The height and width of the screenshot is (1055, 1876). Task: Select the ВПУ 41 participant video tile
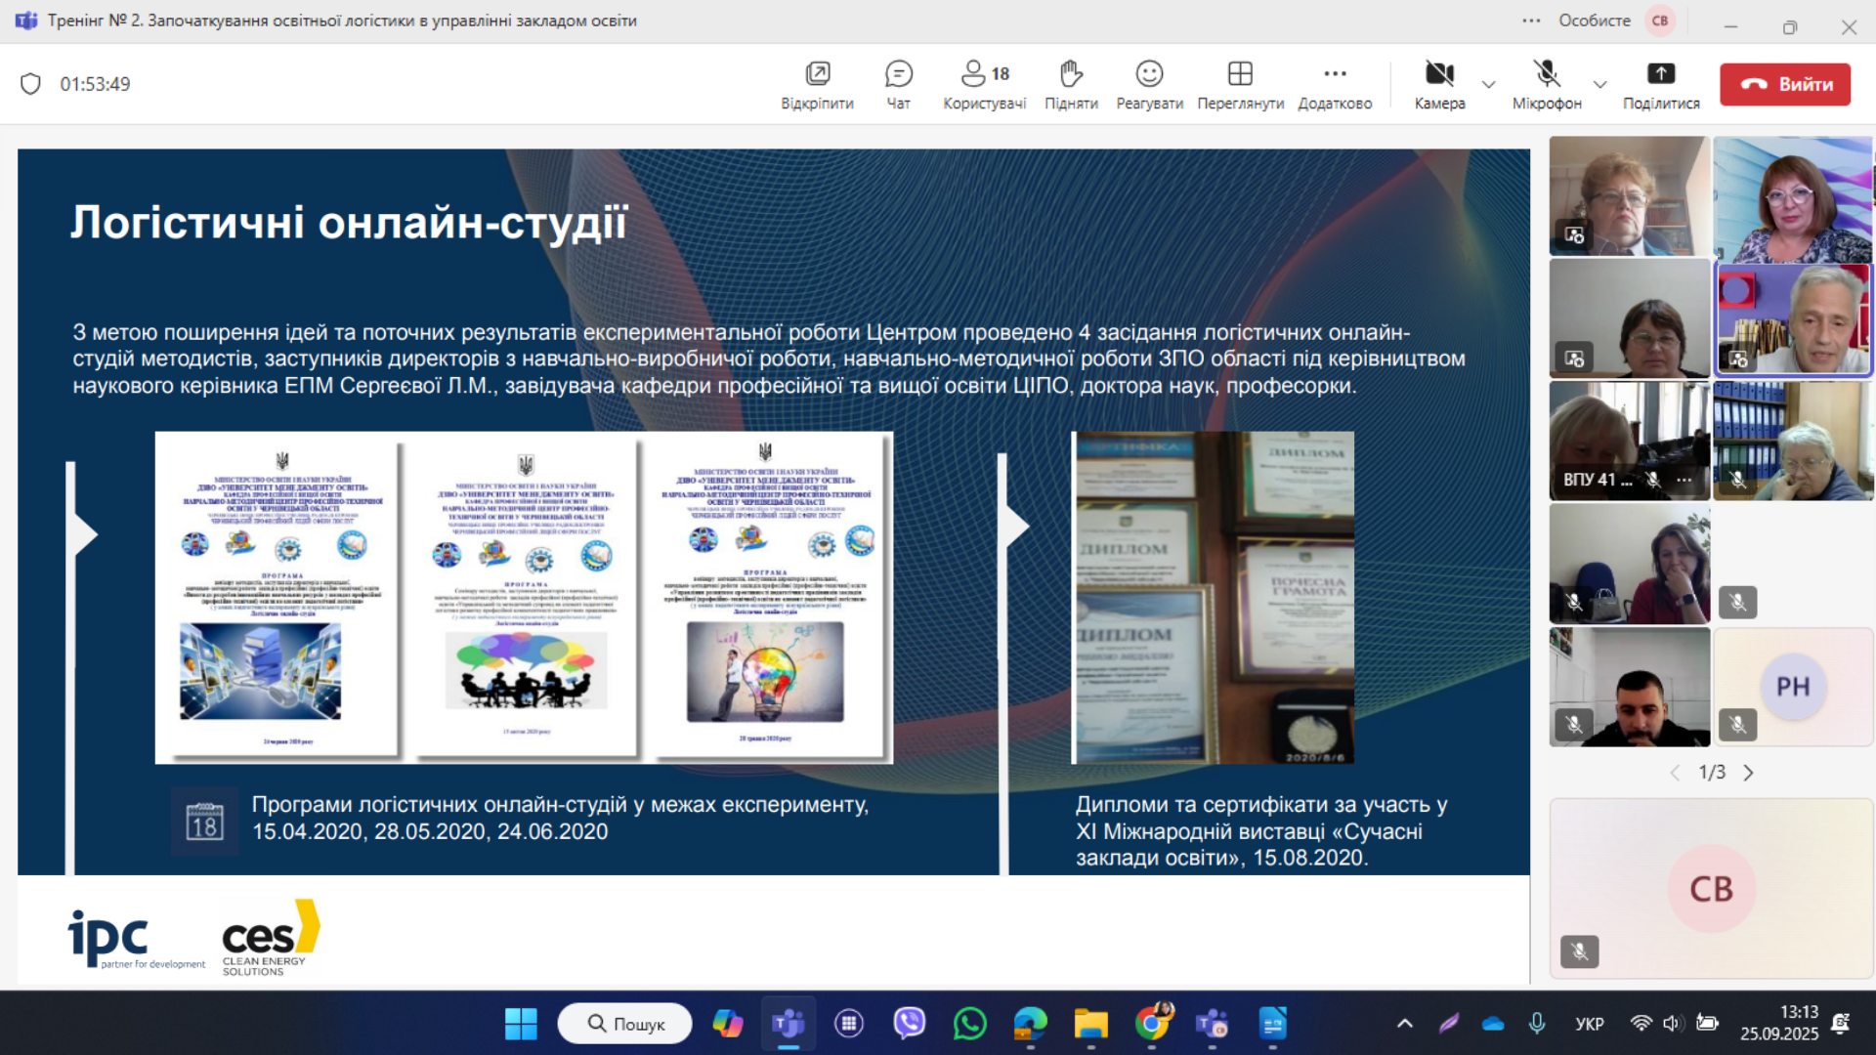pos(1629,441)
